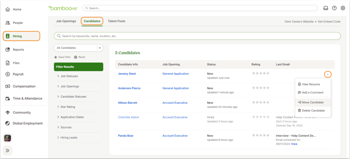Click three-dot menu for Jeremy Steel
Screen dimensions: 350x159
click(327, 74)
